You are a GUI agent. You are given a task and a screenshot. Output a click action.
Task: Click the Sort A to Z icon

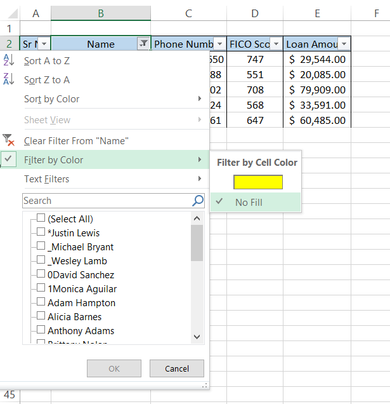click(x=8, y=60)
